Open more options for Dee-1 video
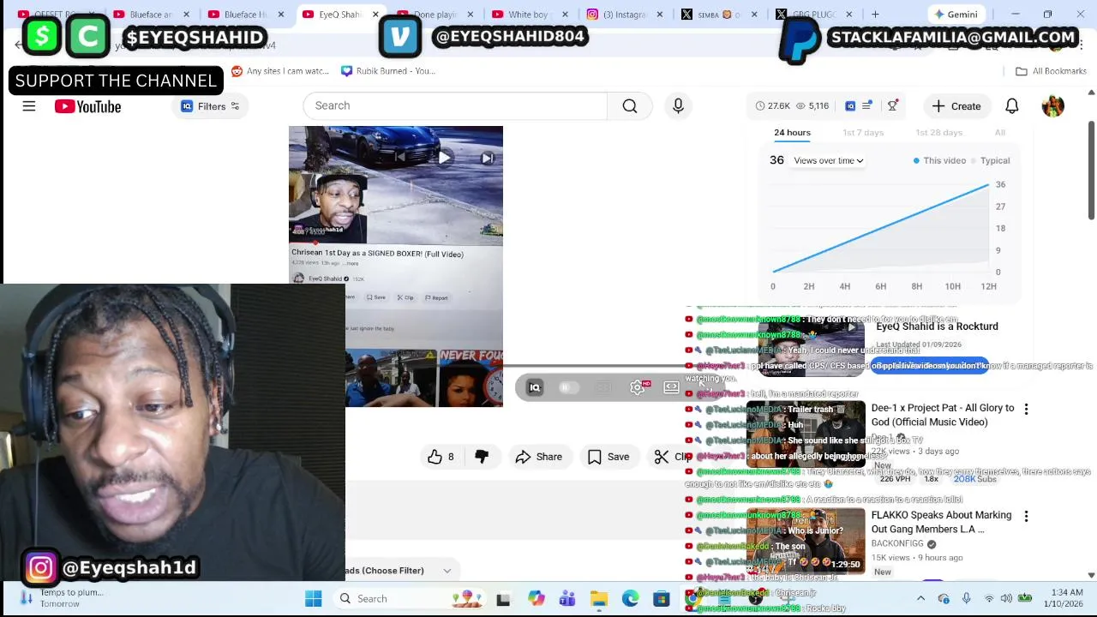The image size is (1097, 617). pyautogui.click(x=1026, y=410)
